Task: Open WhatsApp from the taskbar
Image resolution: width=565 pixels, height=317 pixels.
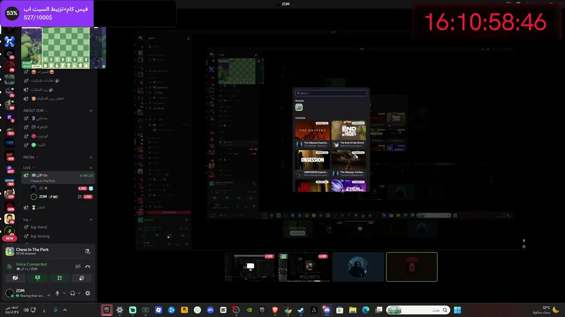Action: 197,310
